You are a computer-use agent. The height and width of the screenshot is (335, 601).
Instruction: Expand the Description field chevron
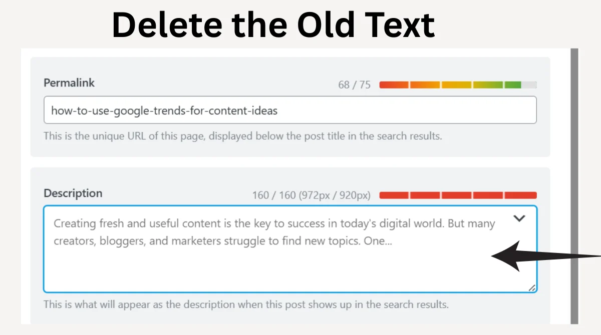[x=519, y=218]
